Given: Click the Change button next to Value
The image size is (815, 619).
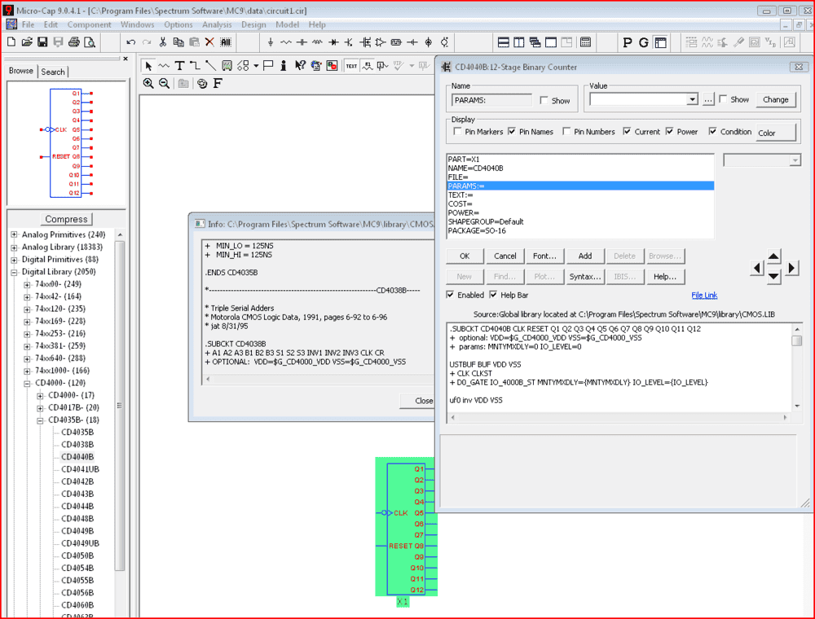Looking at the screenshot, I should [x=776, y=99].
